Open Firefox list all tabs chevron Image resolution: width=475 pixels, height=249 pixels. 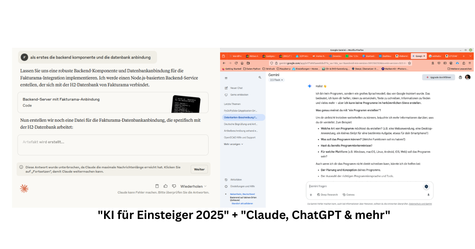[x=471, y=56]
